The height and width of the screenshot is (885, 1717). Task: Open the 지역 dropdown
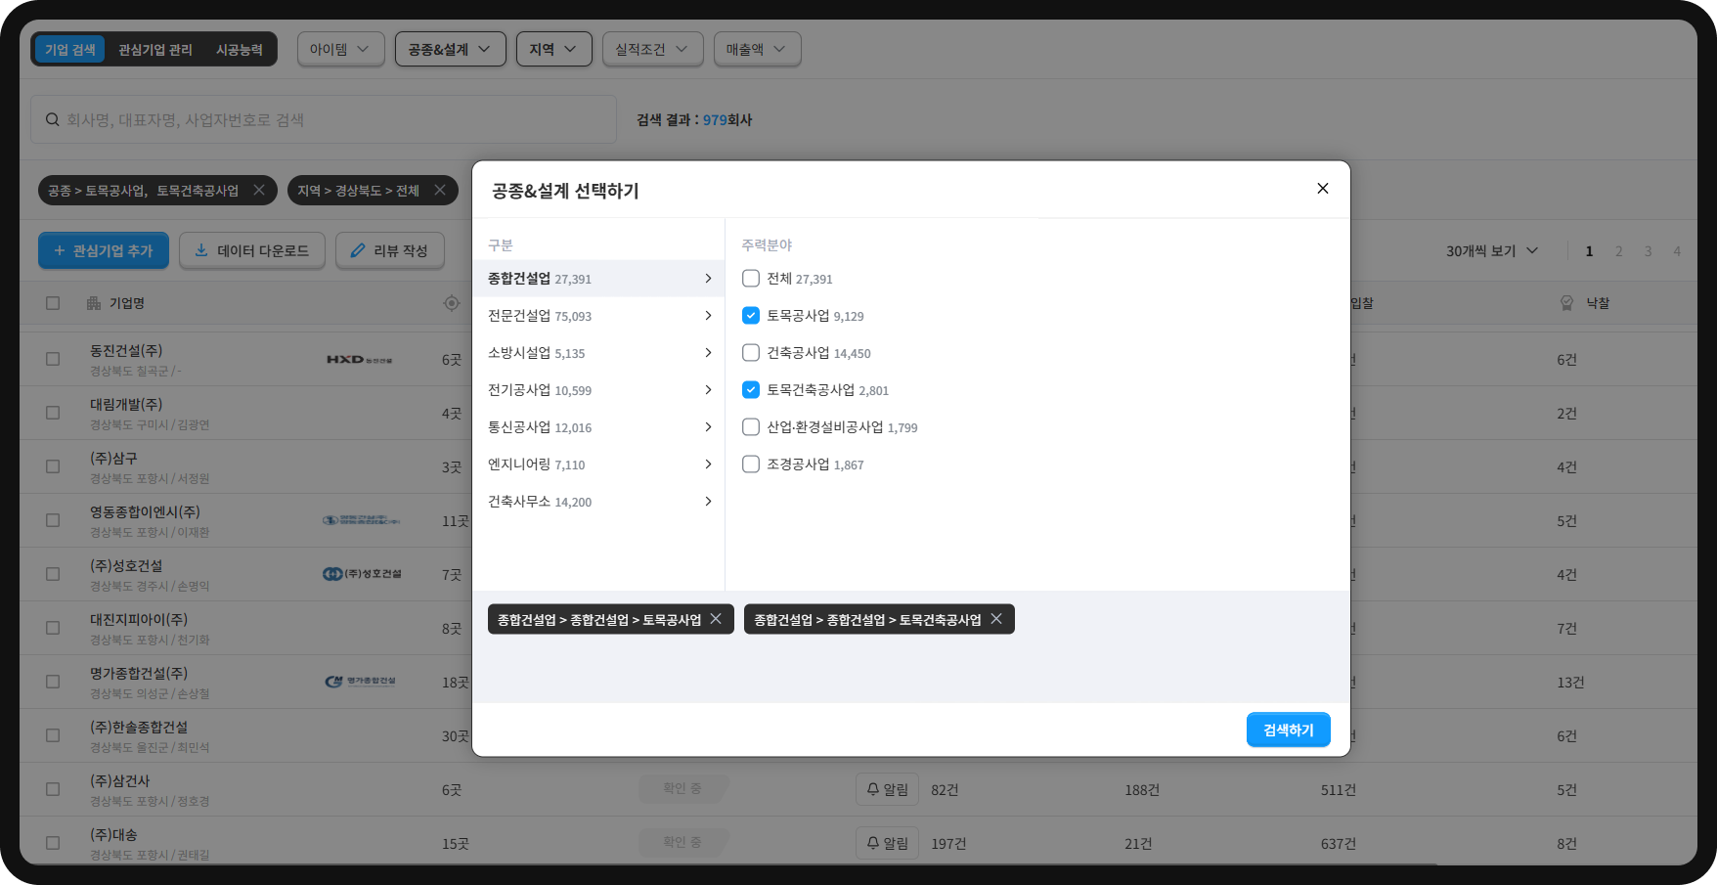coord(553,49)
